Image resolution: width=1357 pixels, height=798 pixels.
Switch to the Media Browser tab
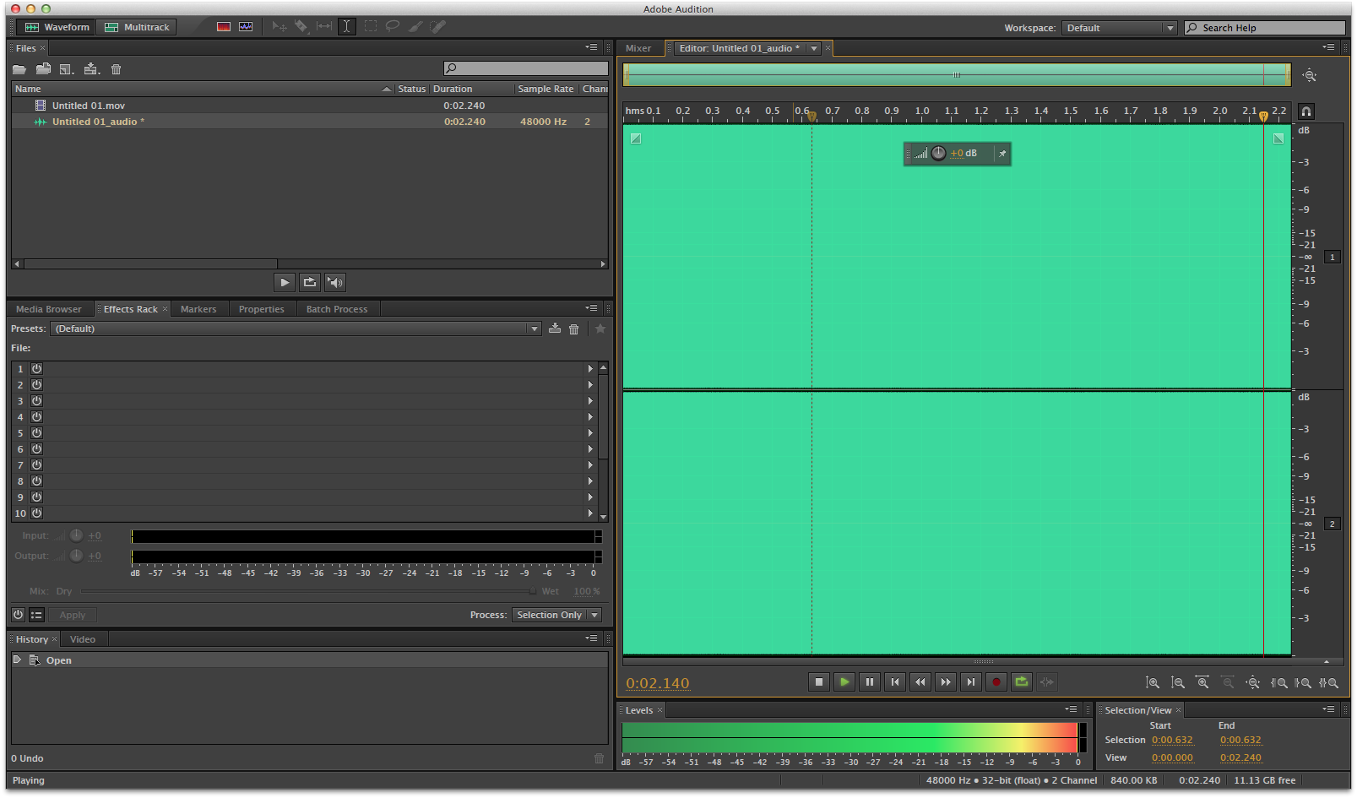point(49,309)
